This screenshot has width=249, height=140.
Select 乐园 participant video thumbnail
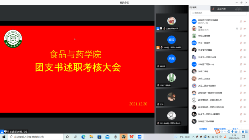click(x=172, y=60)
